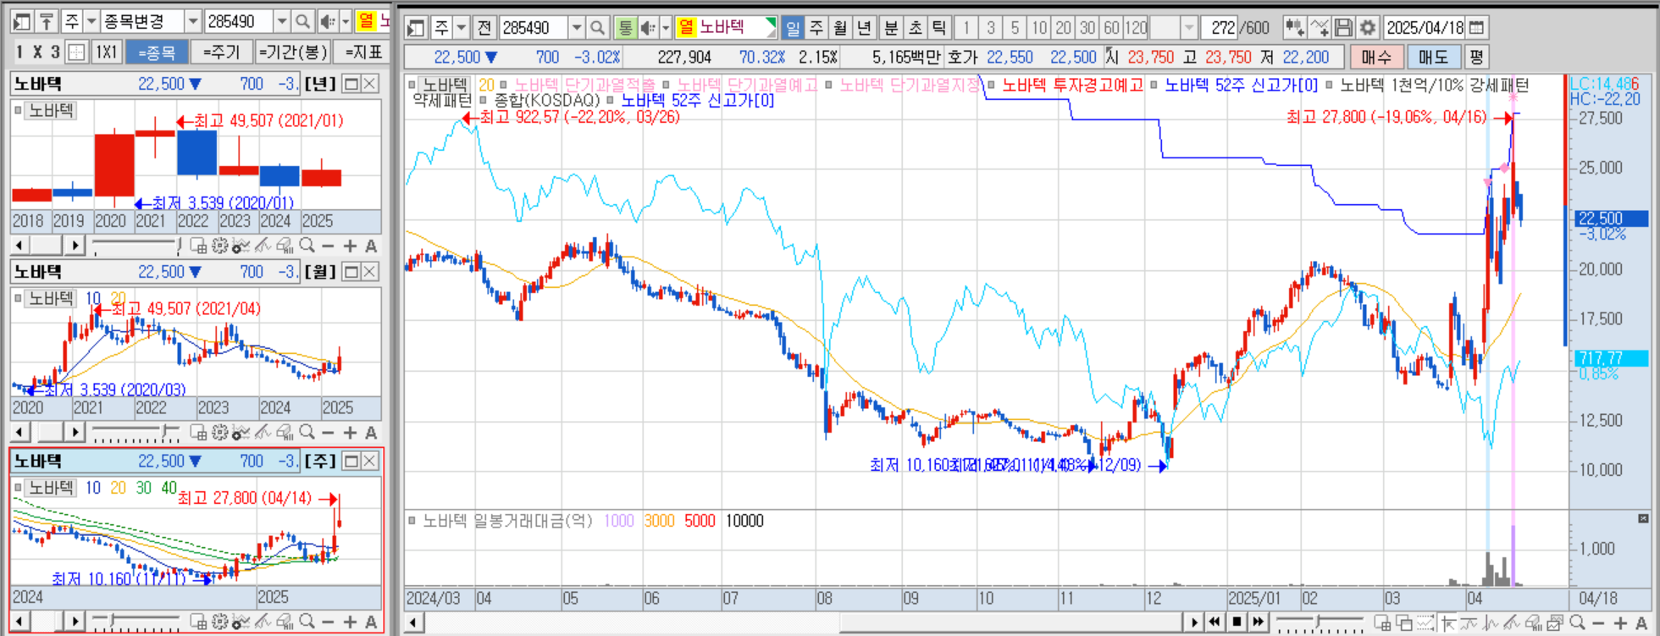
Task: Save chart with the floppy disk icon
Action: click(1343, 28)
